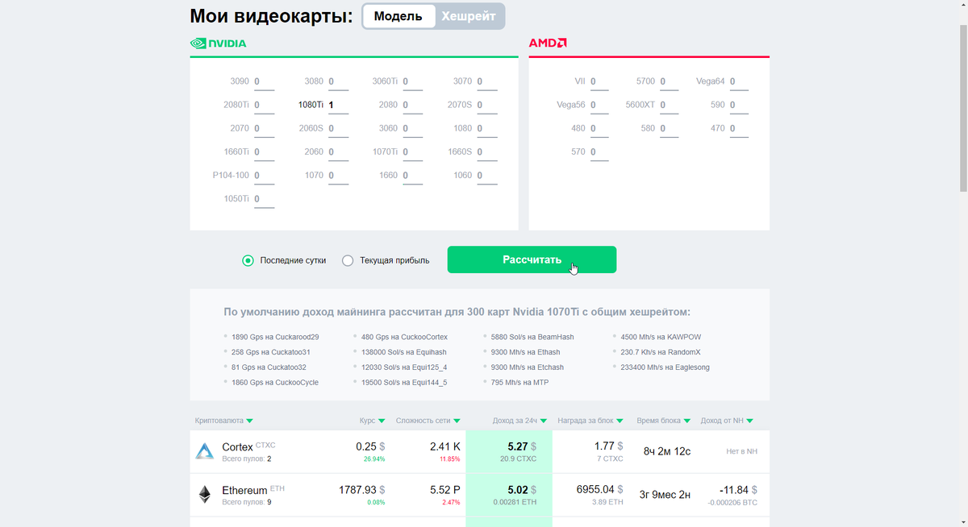Image resolution: width=968 pixels, height=527 pixels.
Task: Click the P104-100 quantity field
Action: (x=264, y=175)
